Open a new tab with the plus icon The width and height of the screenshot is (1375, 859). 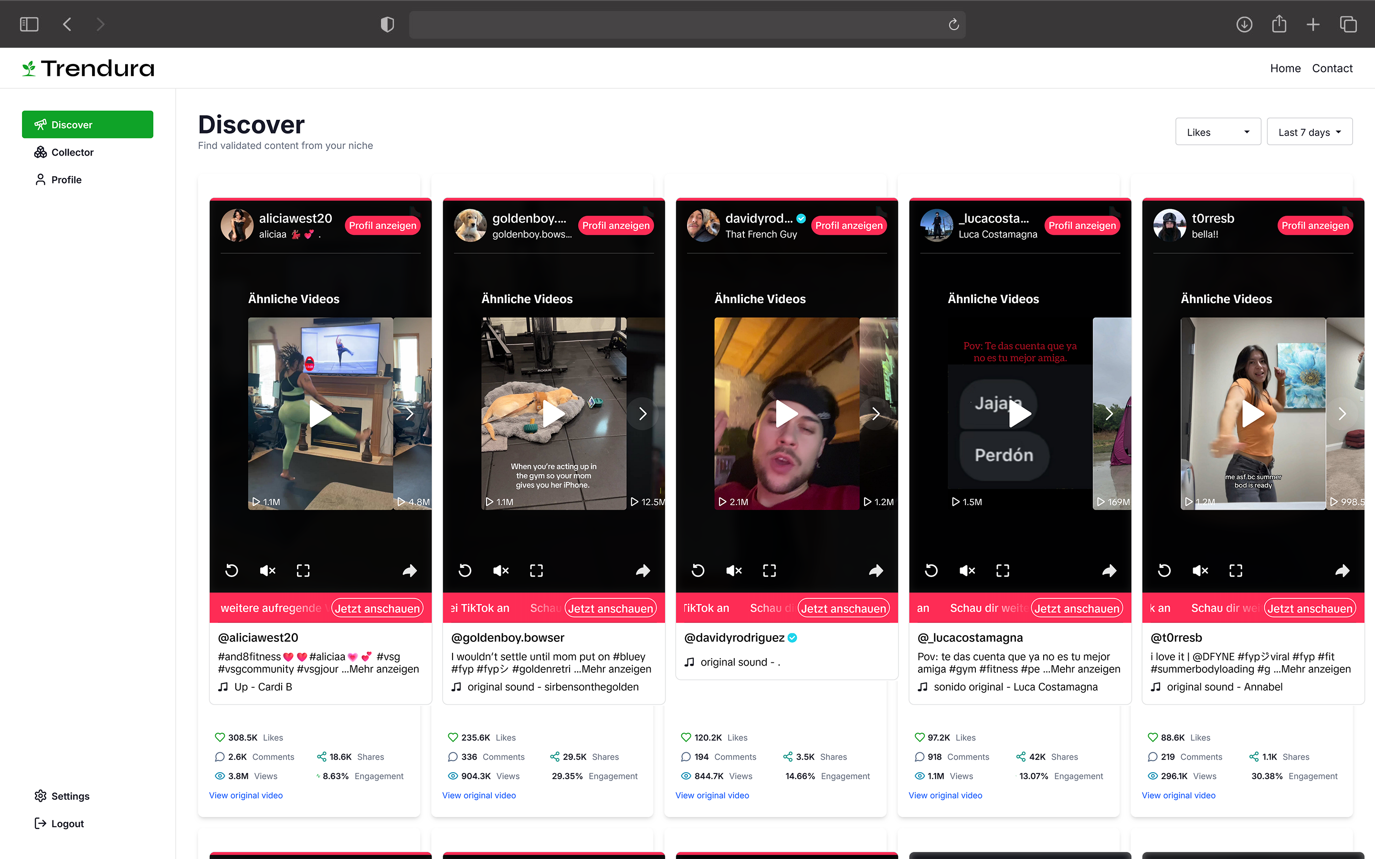(1313, 24)
